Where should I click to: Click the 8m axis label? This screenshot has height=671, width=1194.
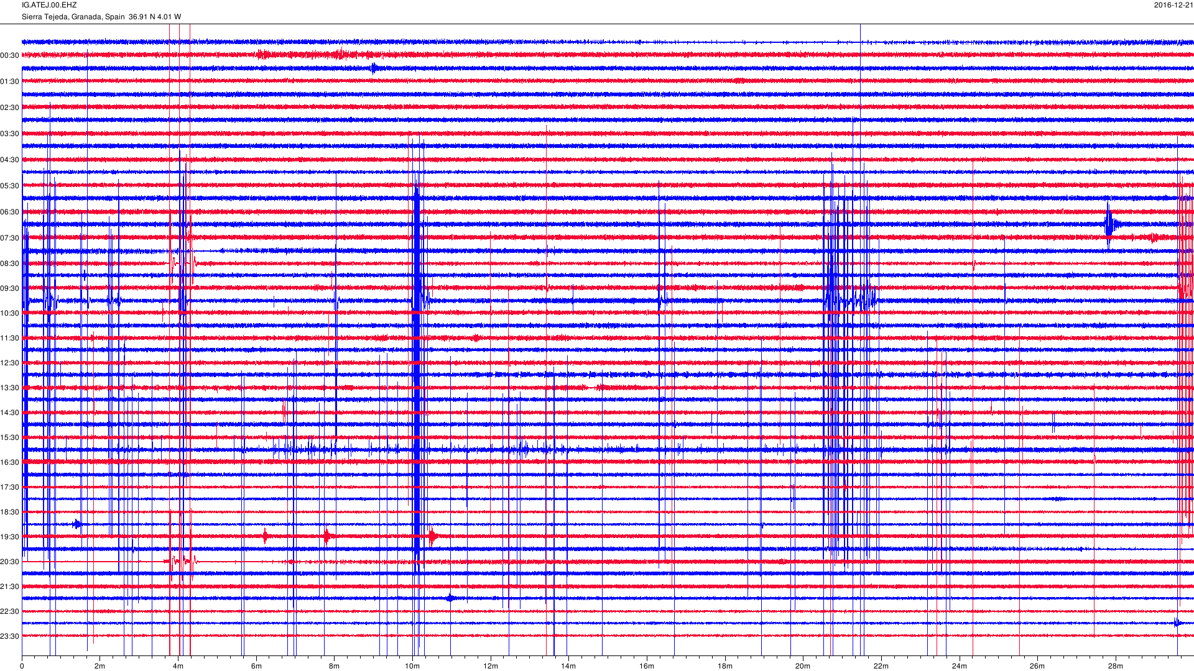point(334,666)
